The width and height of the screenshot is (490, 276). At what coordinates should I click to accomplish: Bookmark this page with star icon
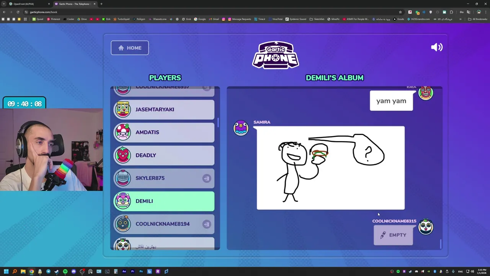click(x=400, y=12)
